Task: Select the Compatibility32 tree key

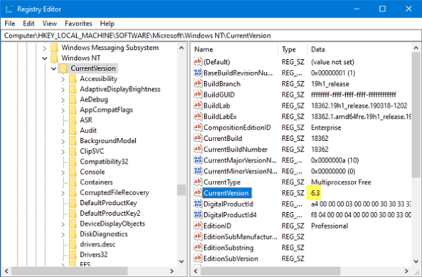Action: click(104, 162)
